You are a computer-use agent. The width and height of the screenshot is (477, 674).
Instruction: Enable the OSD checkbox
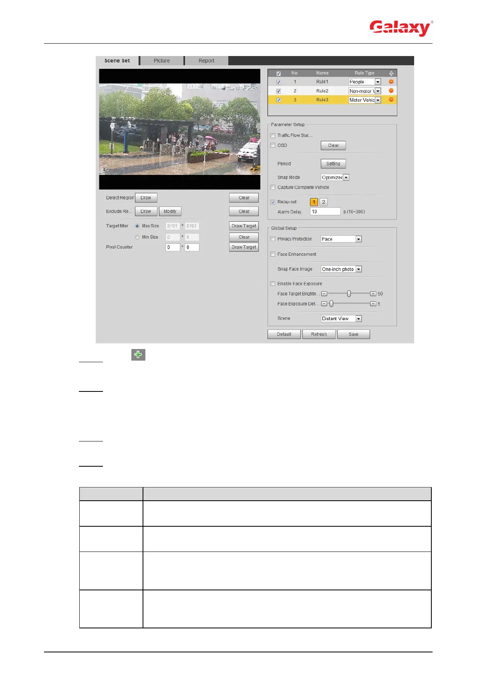(x=273, y=145)
